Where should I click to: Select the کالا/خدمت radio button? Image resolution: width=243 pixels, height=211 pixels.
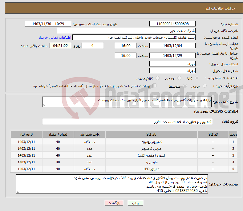tap(157, 78)
